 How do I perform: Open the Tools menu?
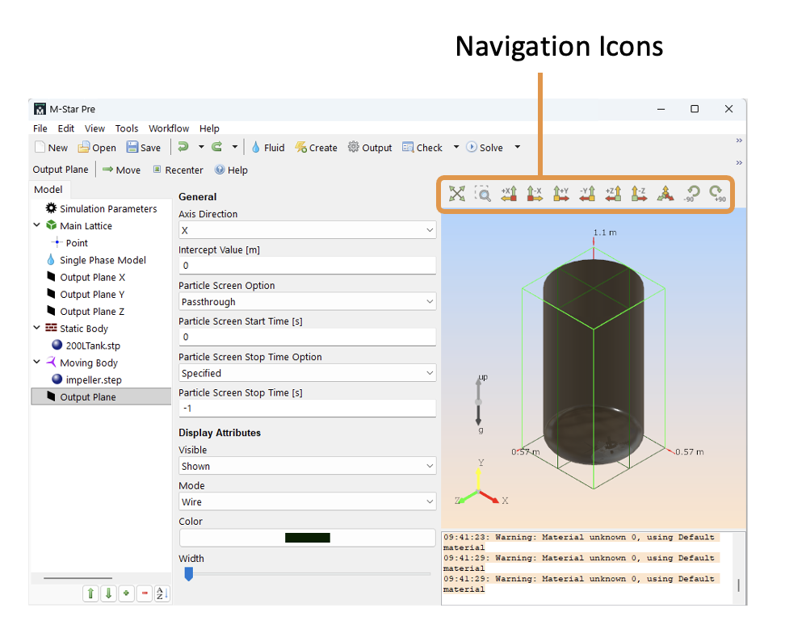pos(127,128)
